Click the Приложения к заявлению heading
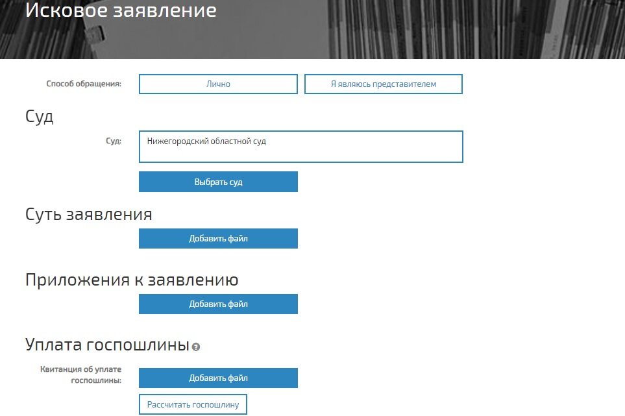The width and height of the screenshot is (625, 416). click(132, 279)
